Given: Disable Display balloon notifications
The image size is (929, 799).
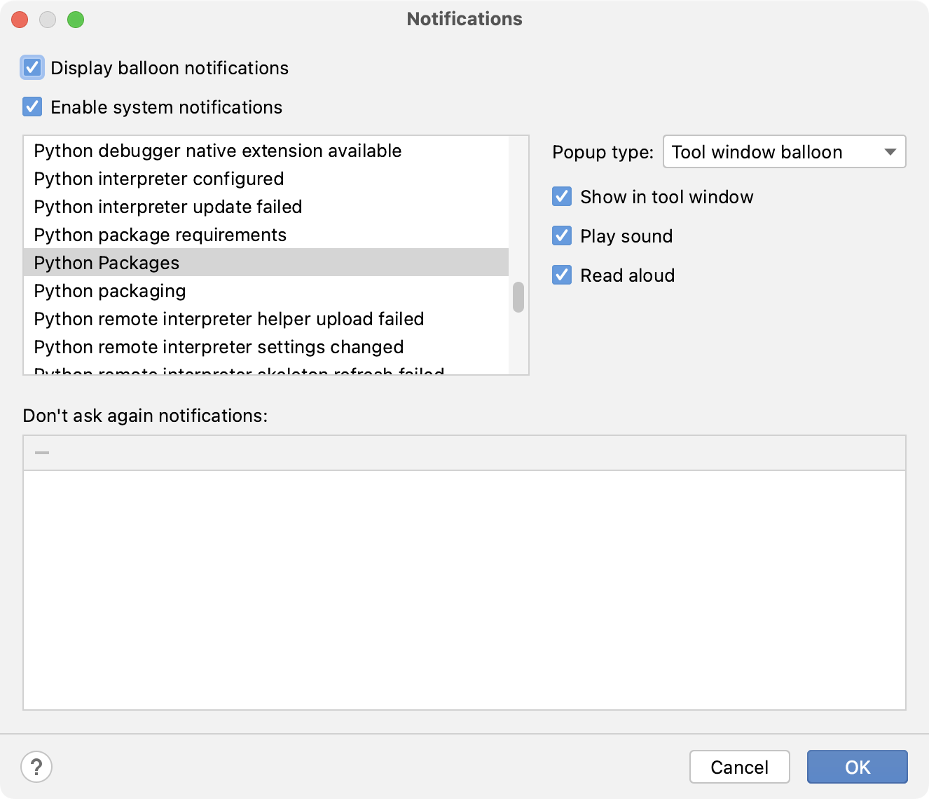Looking at the screenshot, I should 32,67.
